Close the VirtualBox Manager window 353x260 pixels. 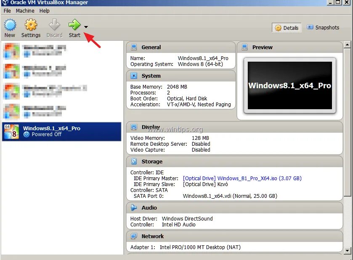coord(347,2)
